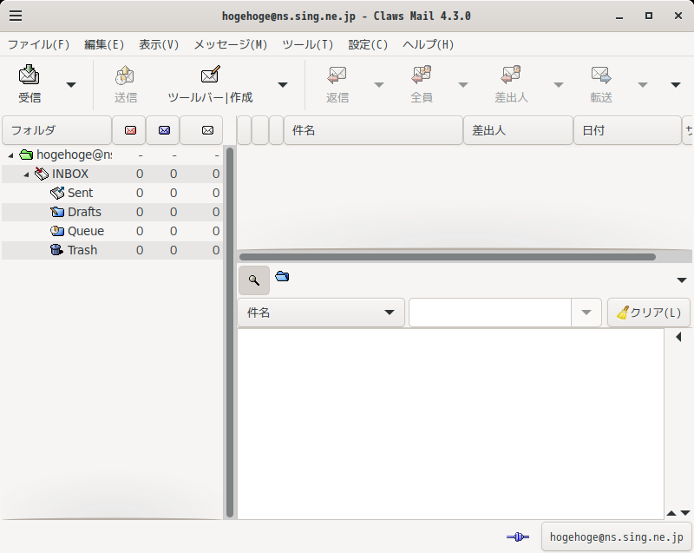
Task: Open the dropdown arrow beside 返信
Action: pyautogui.click(x=379, y=84)
